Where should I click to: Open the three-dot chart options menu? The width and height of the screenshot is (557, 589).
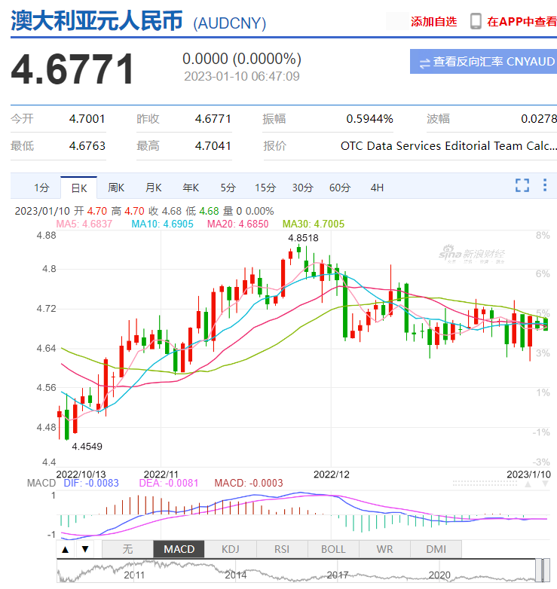545,186
